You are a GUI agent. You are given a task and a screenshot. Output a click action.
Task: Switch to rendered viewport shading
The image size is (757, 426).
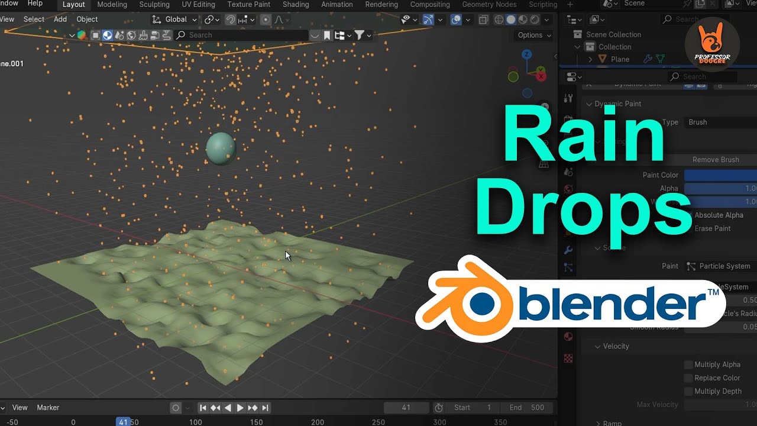click(x=535, y=20)
